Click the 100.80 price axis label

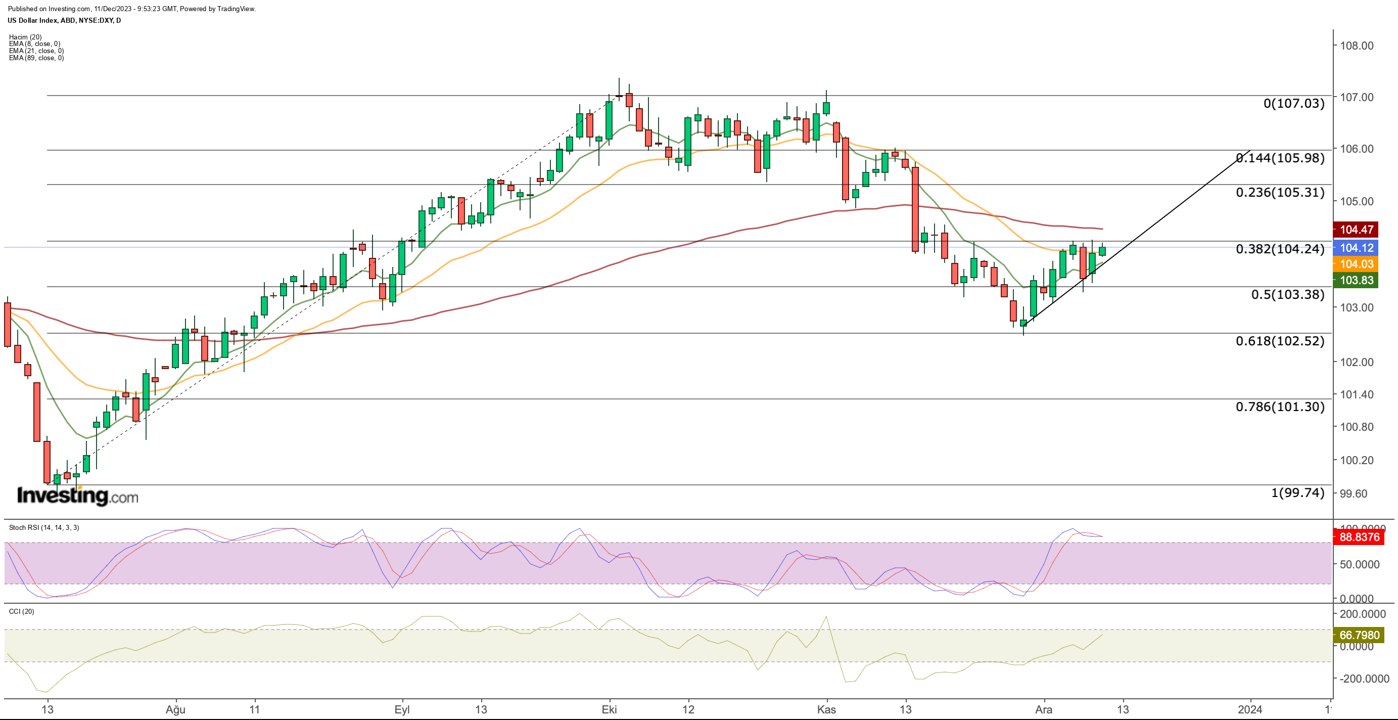pyautogui.click(x=1357, y=427)
